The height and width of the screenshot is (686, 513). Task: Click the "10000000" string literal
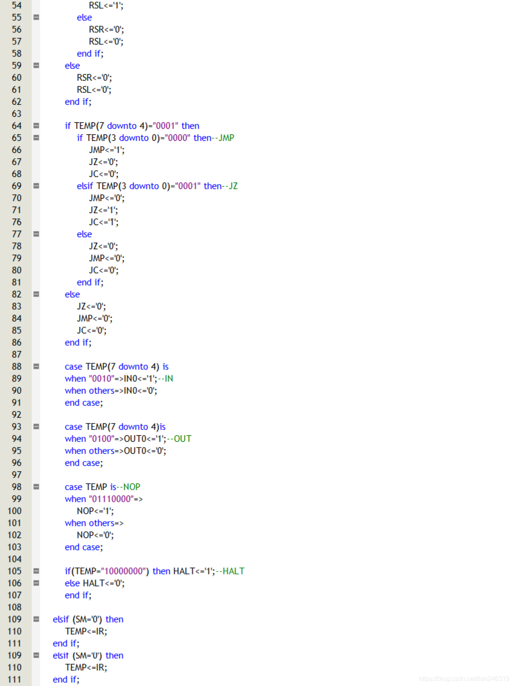(x=123, y=571)
